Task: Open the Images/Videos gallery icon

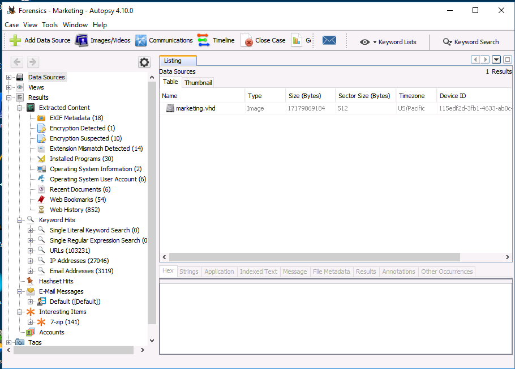Action: (81, 40)
